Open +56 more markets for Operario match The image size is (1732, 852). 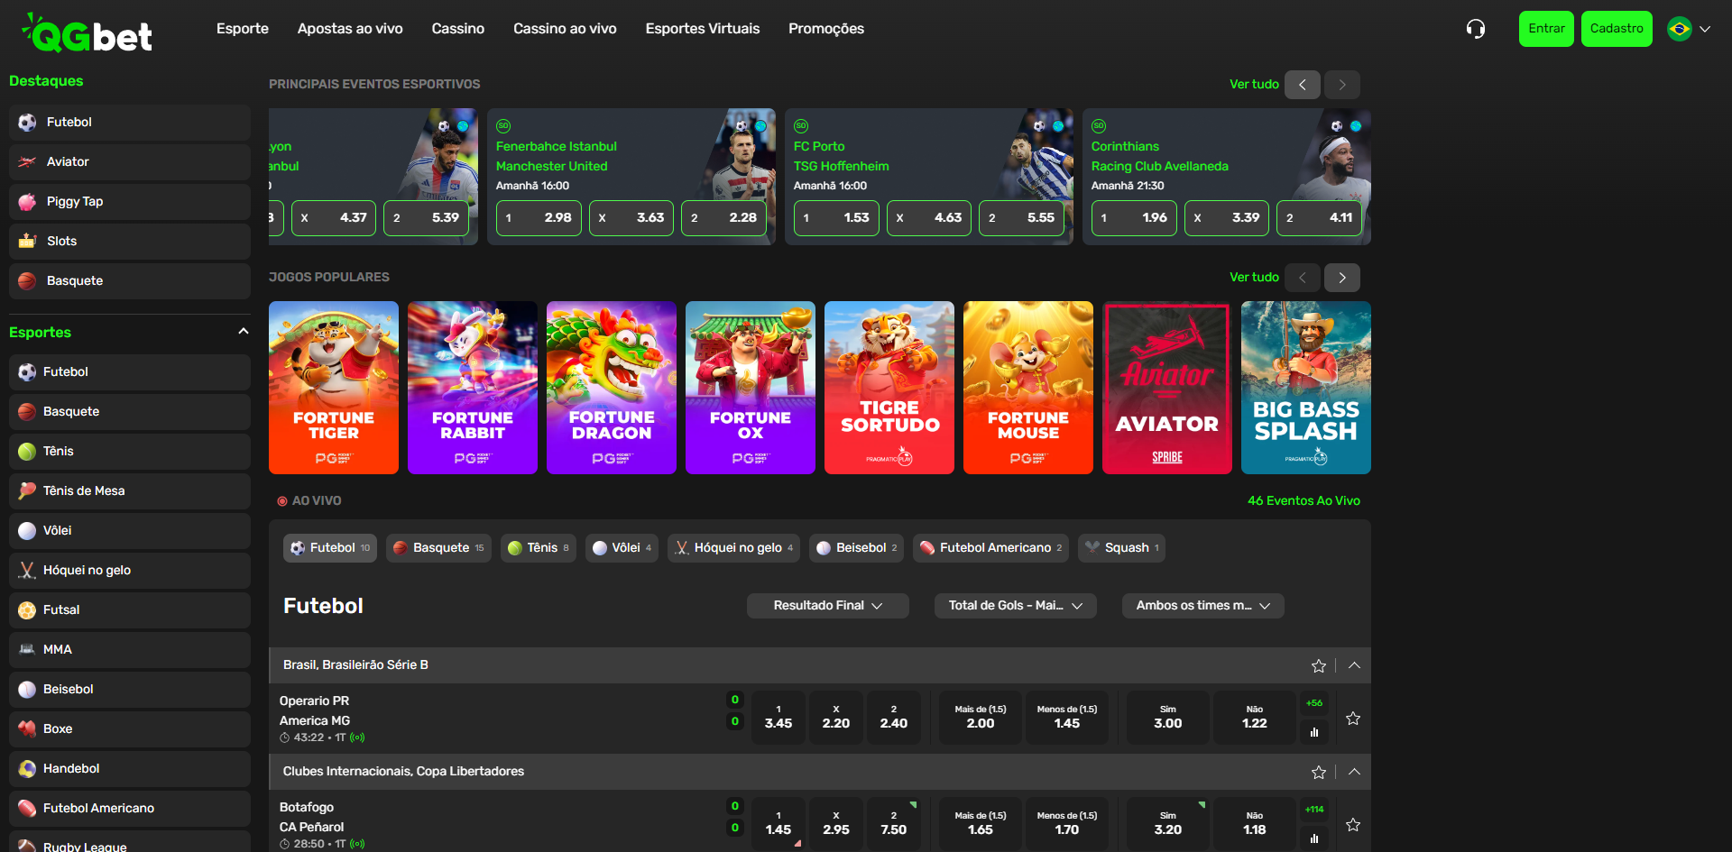pyautogui.click(x=1314, y=703)
